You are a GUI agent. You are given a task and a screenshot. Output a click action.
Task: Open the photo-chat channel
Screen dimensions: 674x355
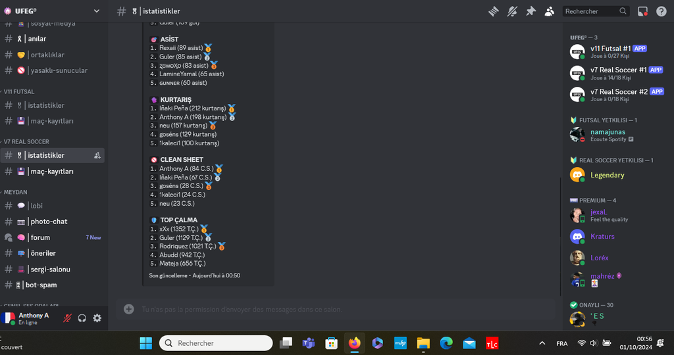point(52,222)
